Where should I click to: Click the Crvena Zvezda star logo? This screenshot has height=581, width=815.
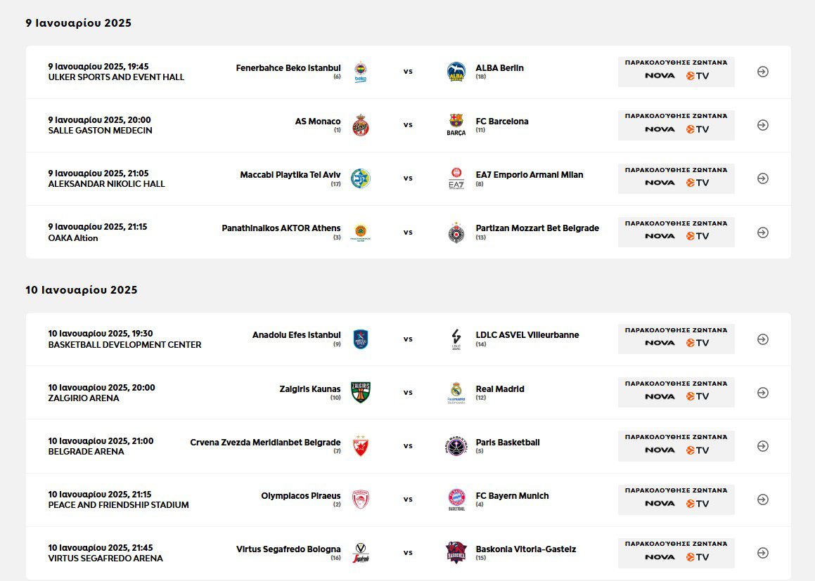coord(361,446)
